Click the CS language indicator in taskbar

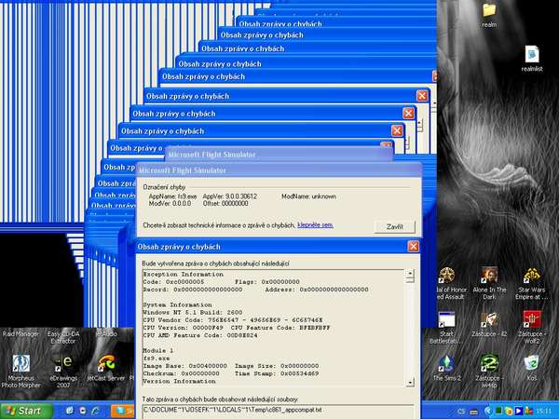(x=460, y=410)
